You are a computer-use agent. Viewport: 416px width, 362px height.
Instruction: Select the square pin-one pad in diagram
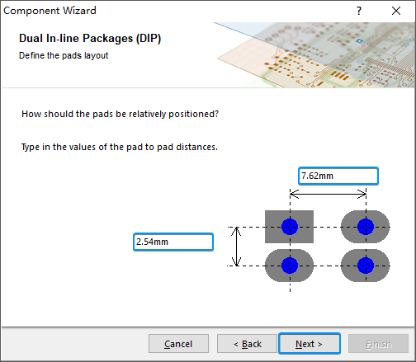(289, 227)
